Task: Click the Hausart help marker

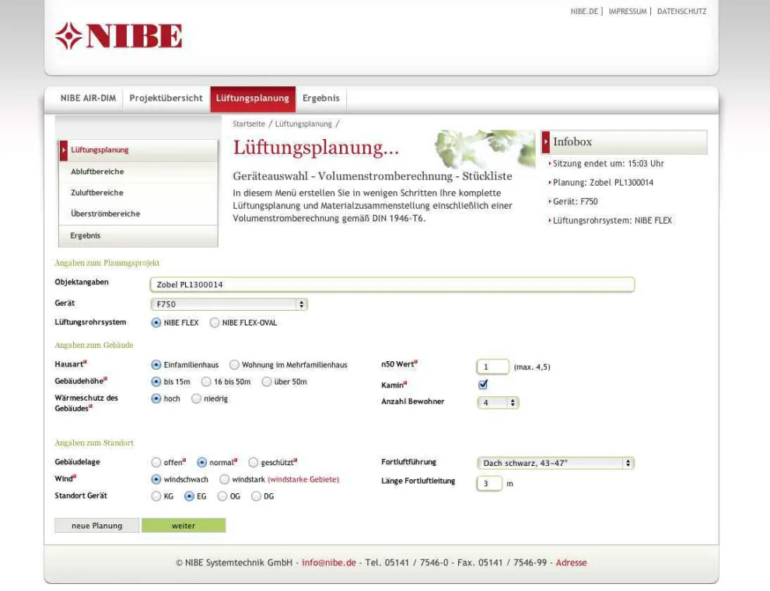Action: (x=85, y=363)
